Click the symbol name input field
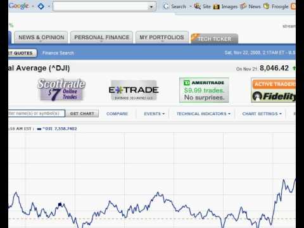The height and width of the screenshot is (228, 304). coord(36,113)
